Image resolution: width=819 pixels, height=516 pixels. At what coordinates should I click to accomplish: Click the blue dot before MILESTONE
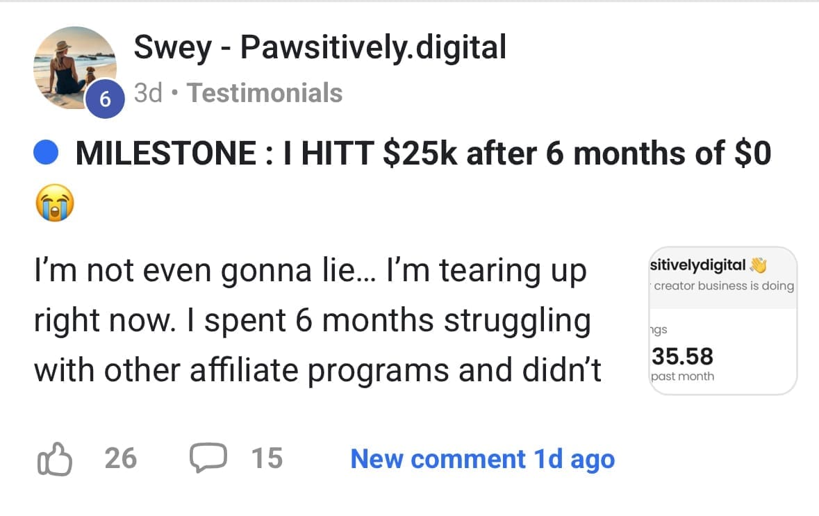pyautogui.click(x=46, y=154)
